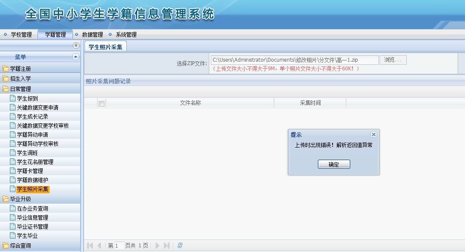
Task: Select the 学生照片采集 content tab
Action: pyautogui.click(x=106, y=47)
